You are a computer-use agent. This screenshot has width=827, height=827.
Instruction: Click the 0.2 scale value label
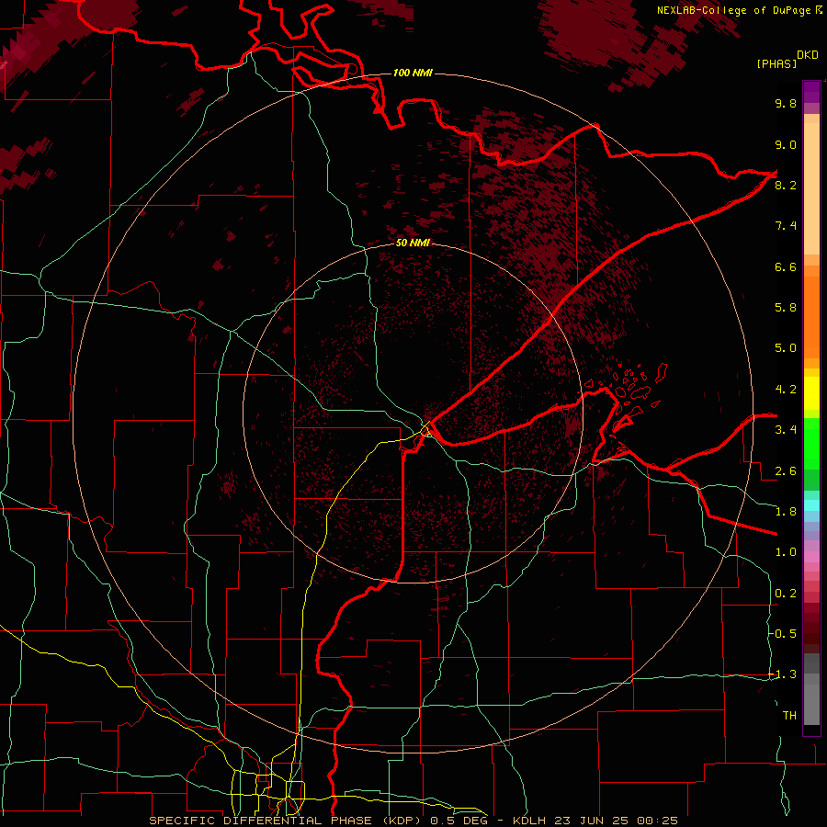point(786,594)
